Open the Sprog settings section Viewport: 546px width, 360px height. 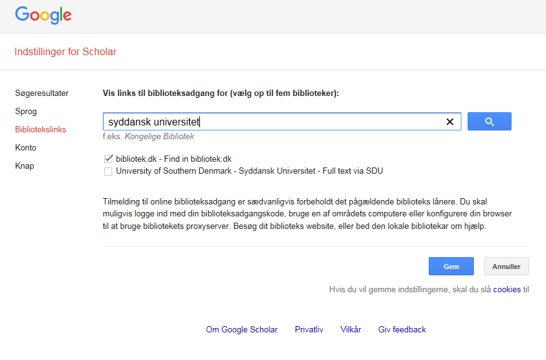click(26, 111)
